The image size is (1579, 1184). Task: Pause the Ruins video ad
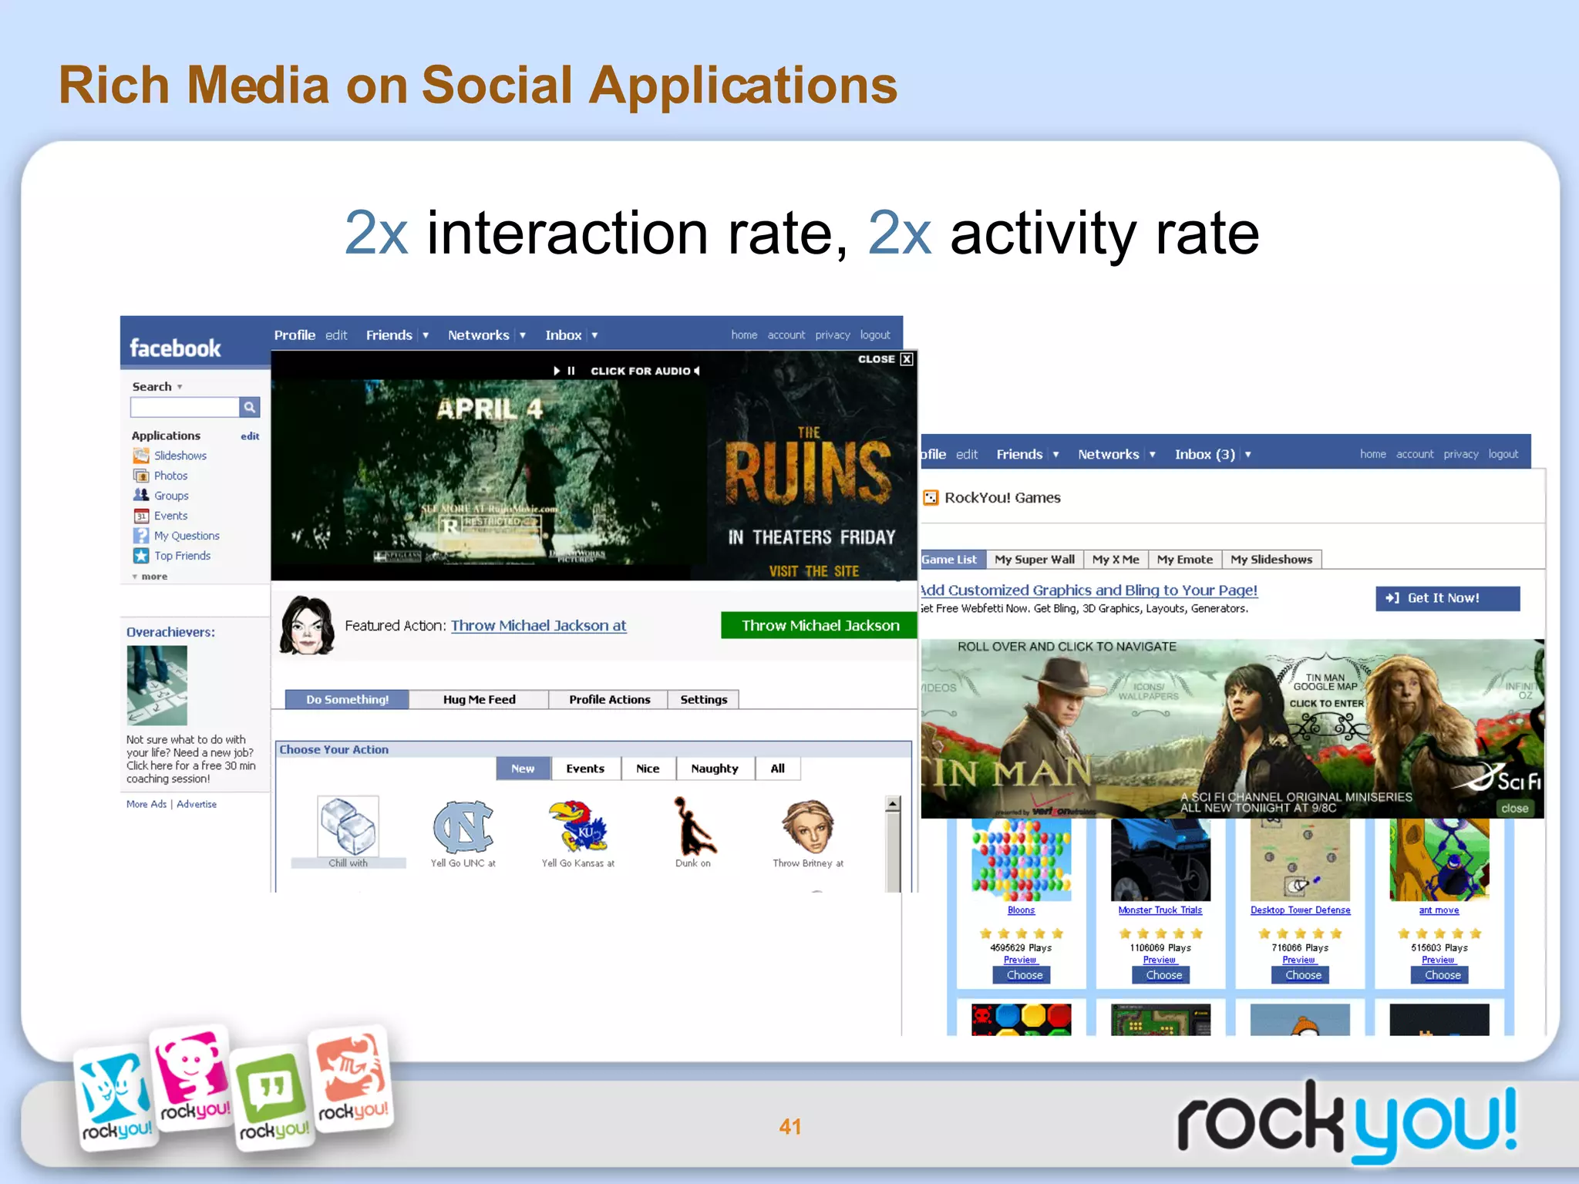tap(571, 371)
